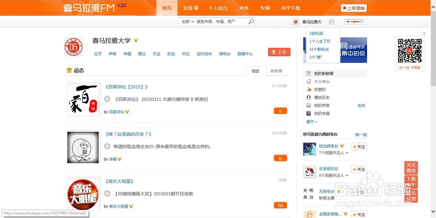Go to the 首页 nav tab

167,8
